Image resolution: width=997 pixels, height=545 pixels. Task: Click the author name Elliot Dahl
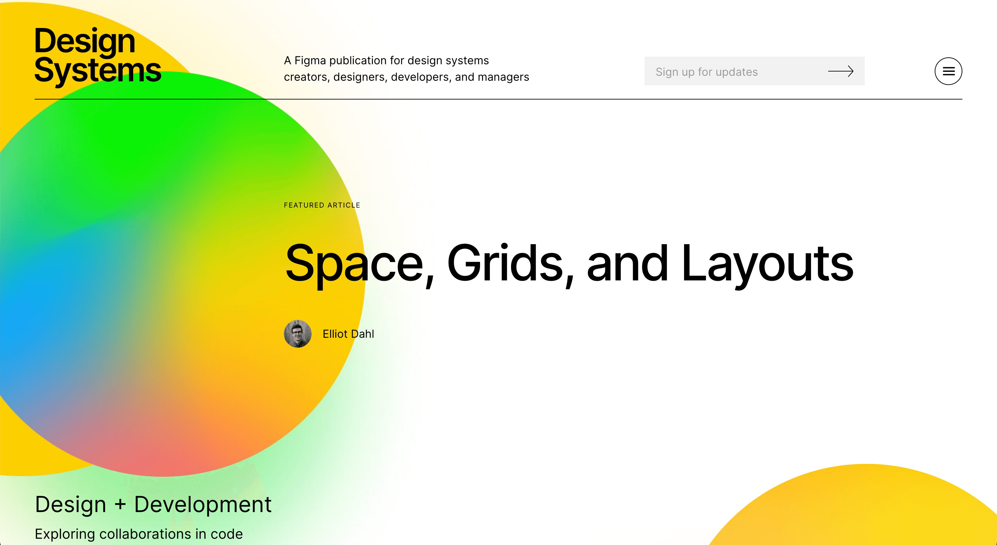point(348,334)
